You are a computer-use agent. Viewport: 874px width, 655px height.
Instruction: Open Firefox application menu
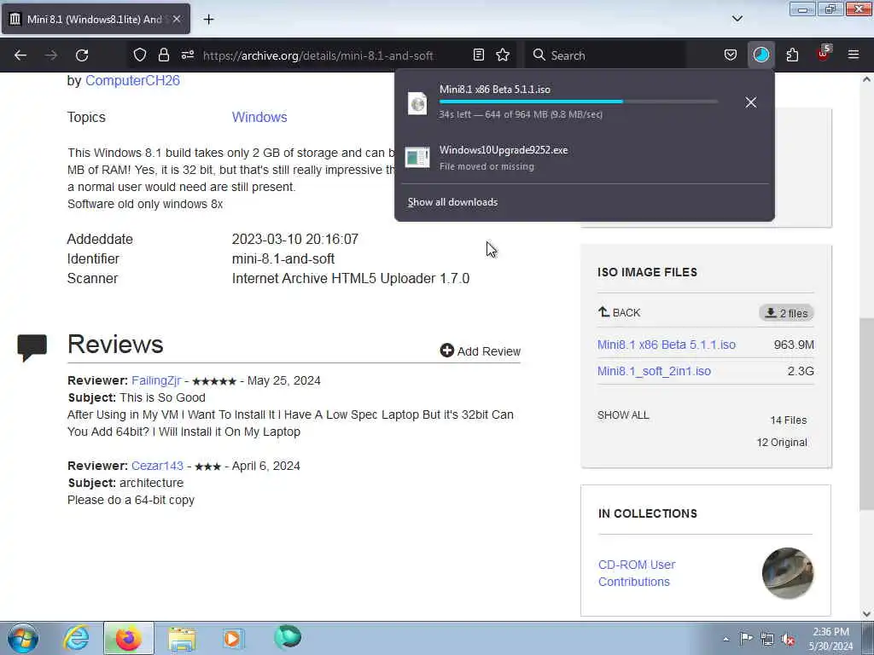[854, 55]
